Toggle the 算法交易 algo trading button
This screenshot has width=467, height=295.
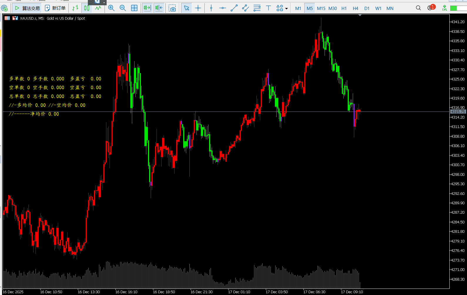tap(27, 8)
